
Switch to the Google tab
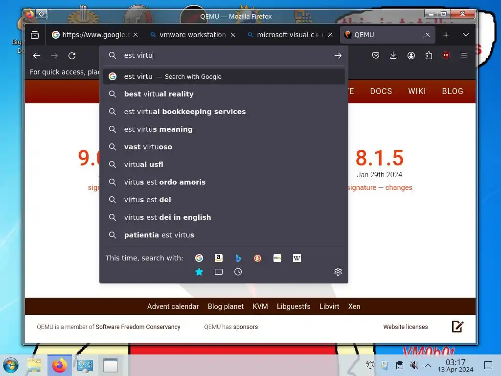pos(91,35)
